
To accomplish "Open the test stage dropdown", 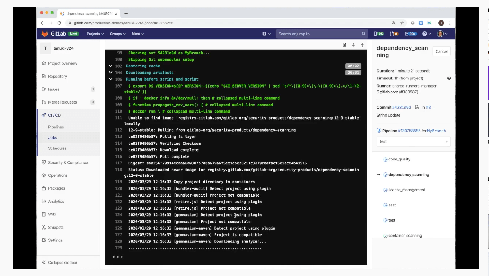I will (x=414, y=141).
